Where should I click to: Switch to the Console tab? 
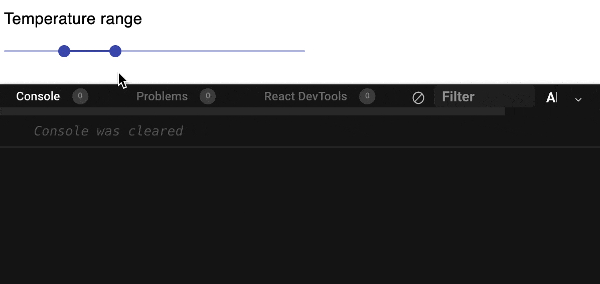(x=38, y=96)
